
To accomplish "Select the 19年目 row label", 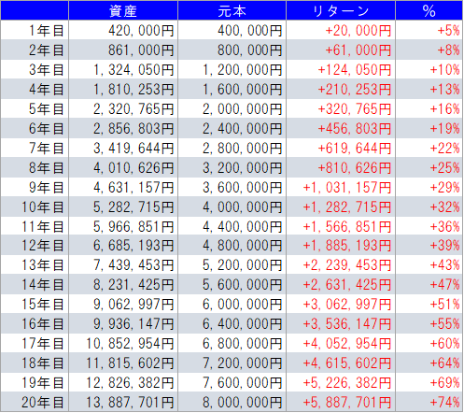I will point(43,383).
